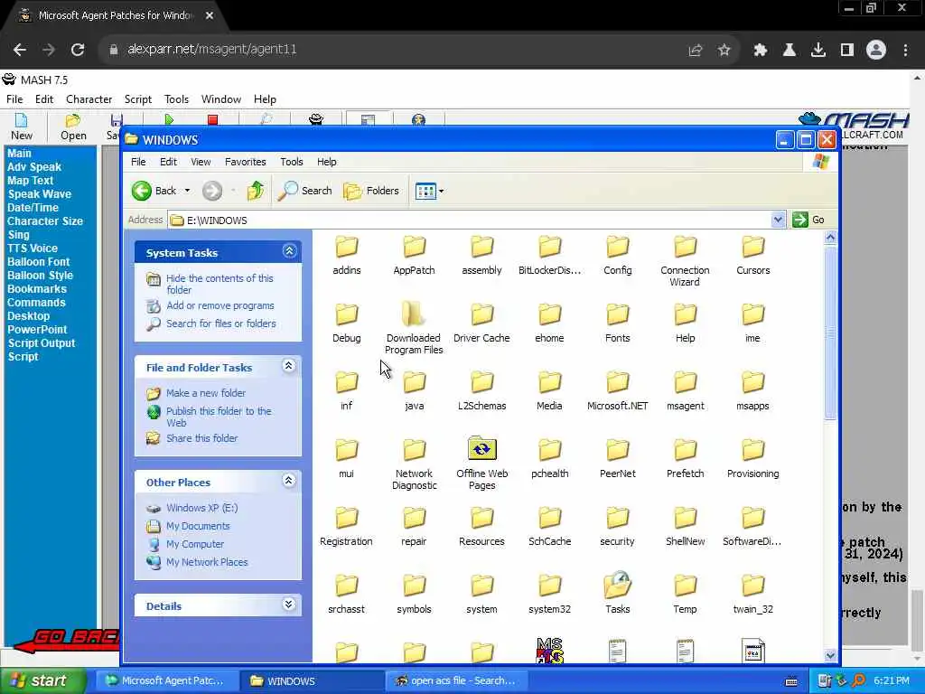Image resolution: width=925 pixels, height=694 pixels.
Task: Click the Up one level folder icon
Action: 256,191
